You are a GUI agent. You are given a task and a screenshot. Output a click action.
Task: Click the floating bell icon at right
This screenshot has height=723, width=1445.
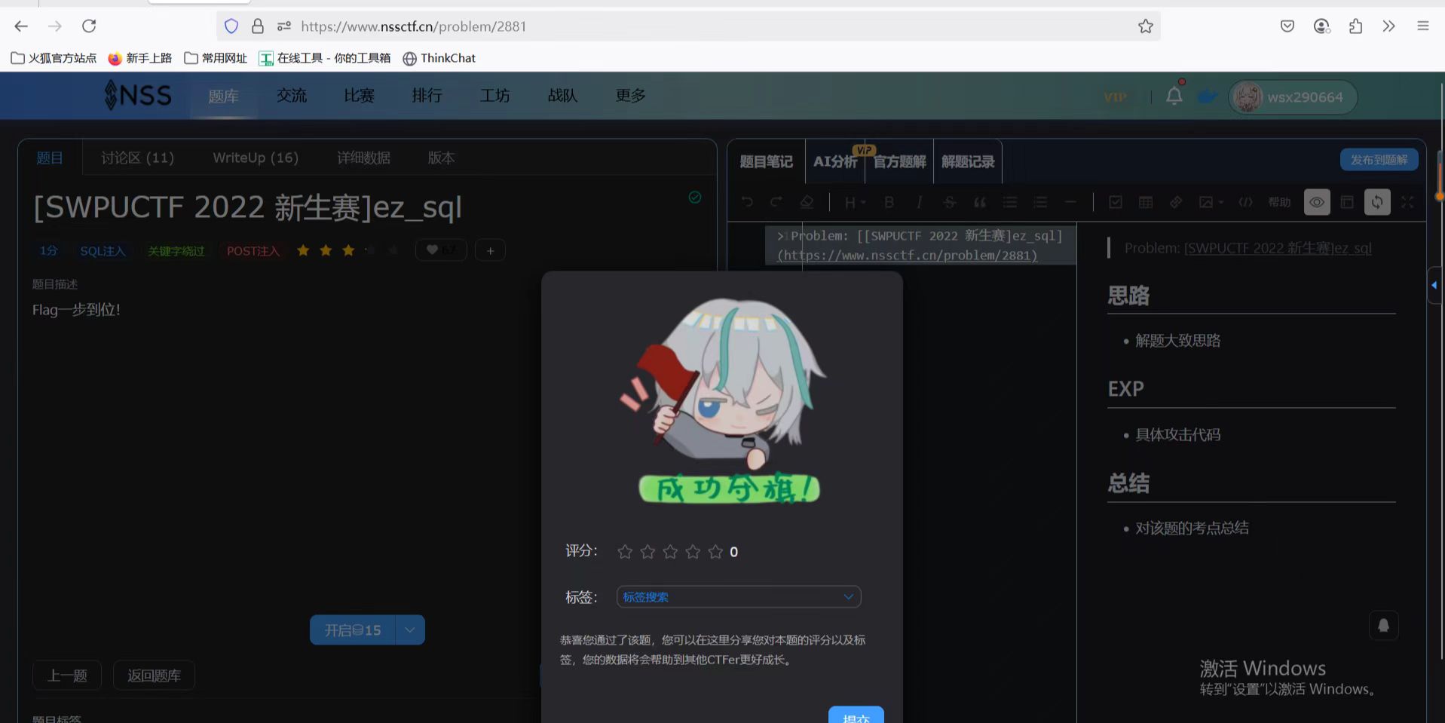click(x=1383, y=625)
